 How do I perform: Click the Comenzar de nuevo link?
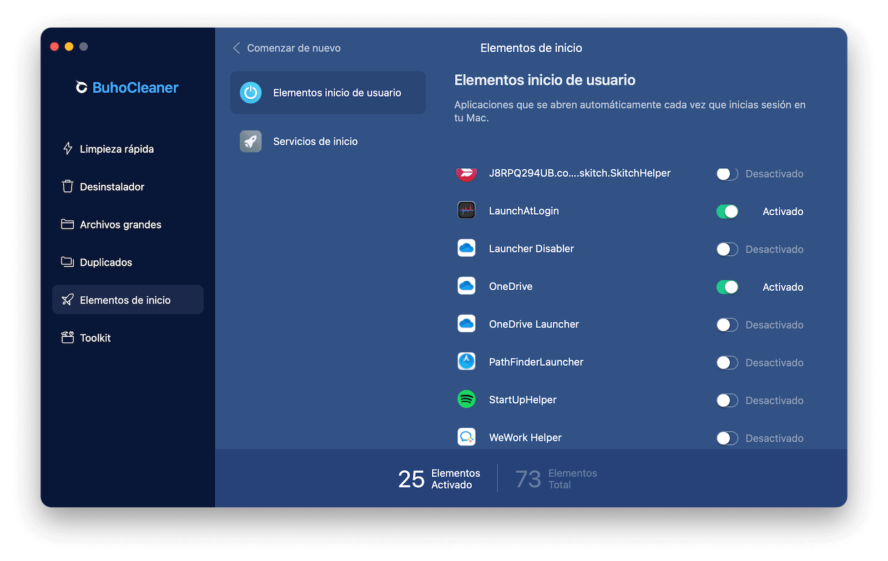[x=294, y=48]
